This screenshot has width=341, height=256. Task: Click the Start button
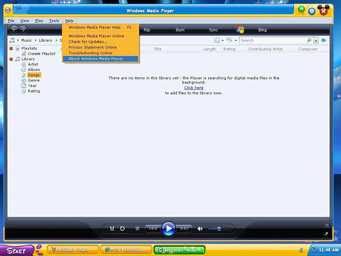click(x=17, y=251)
